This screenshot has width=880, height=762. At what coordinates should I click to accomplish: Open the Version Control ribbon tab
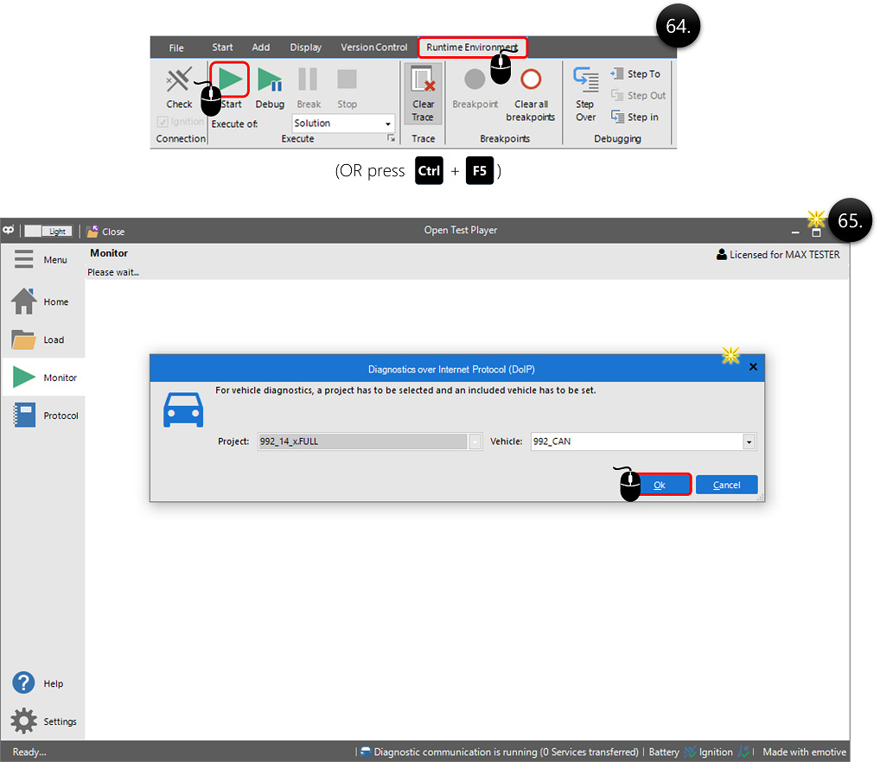tap(373, 48)
